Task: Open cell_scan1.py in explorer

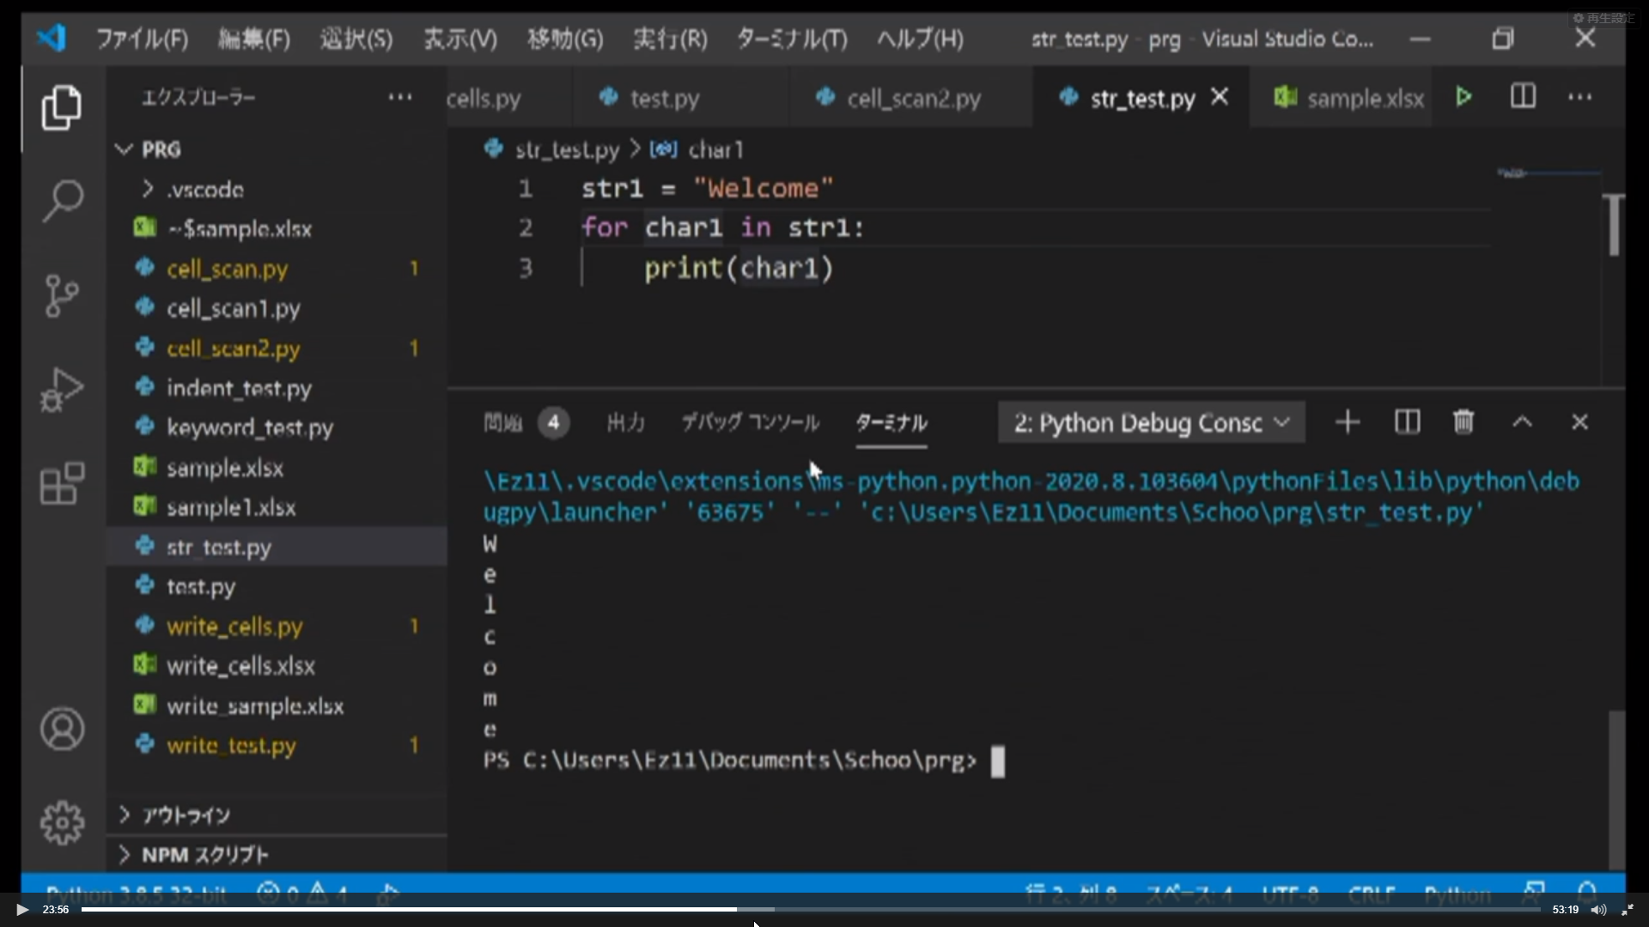Action: (277, 308)
